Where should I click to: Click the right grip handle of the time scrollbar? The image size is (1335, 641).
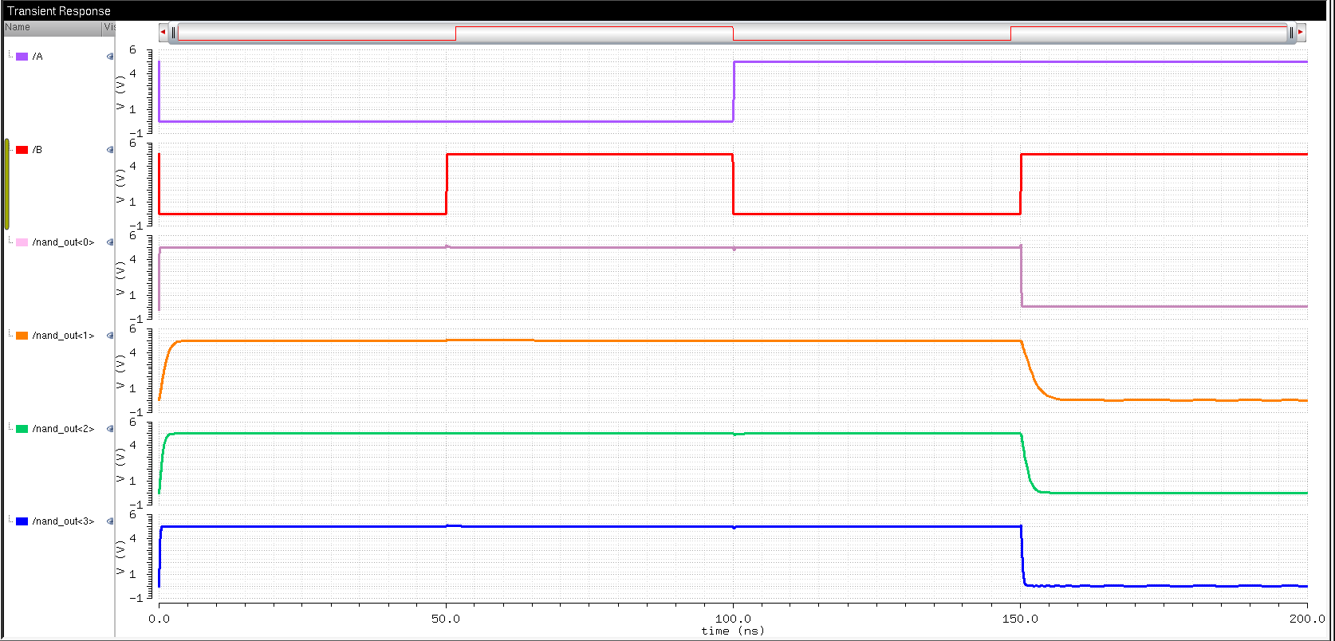click(1291, 33)
